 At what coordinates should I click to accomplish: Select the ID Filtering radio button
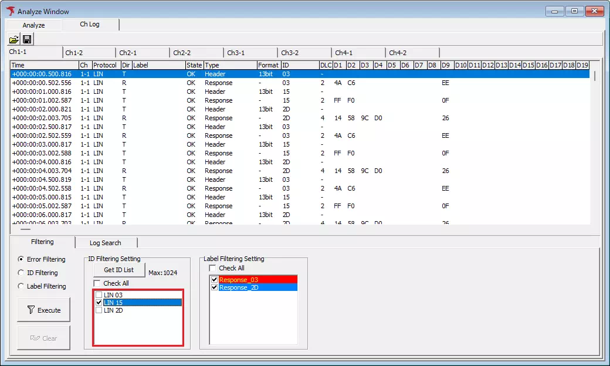22,272
